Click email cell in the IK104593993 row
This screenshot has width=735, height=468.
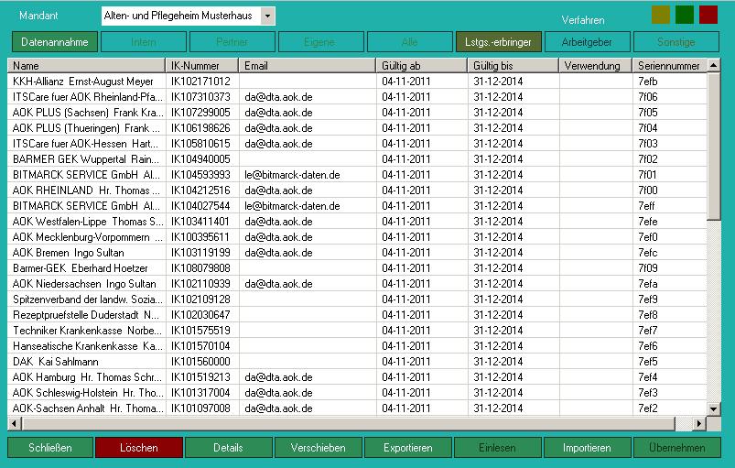[x=308, y=175]
